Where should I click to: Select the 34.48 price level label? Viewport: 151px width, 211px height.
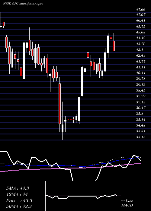click(x=141, y=125)
